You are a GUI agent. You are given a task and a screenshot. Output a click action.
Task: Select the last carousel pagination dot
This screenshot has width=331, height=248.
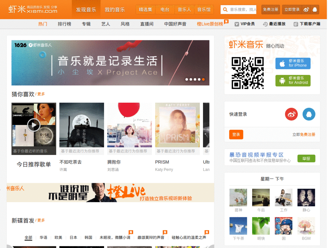pyautogui.click(x=203, y=79)
